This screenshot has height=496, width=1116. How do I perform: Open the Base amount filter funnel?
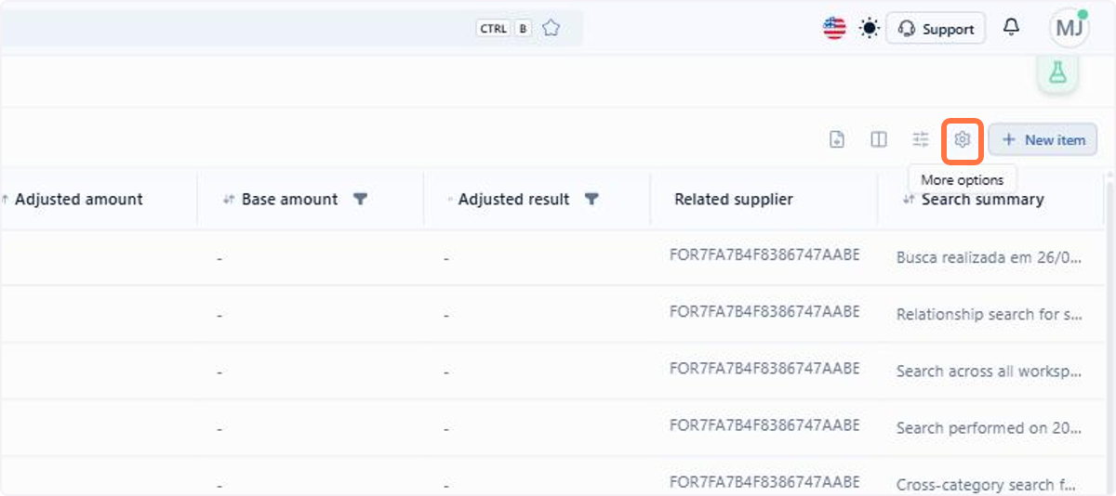[x=361, y=199]
